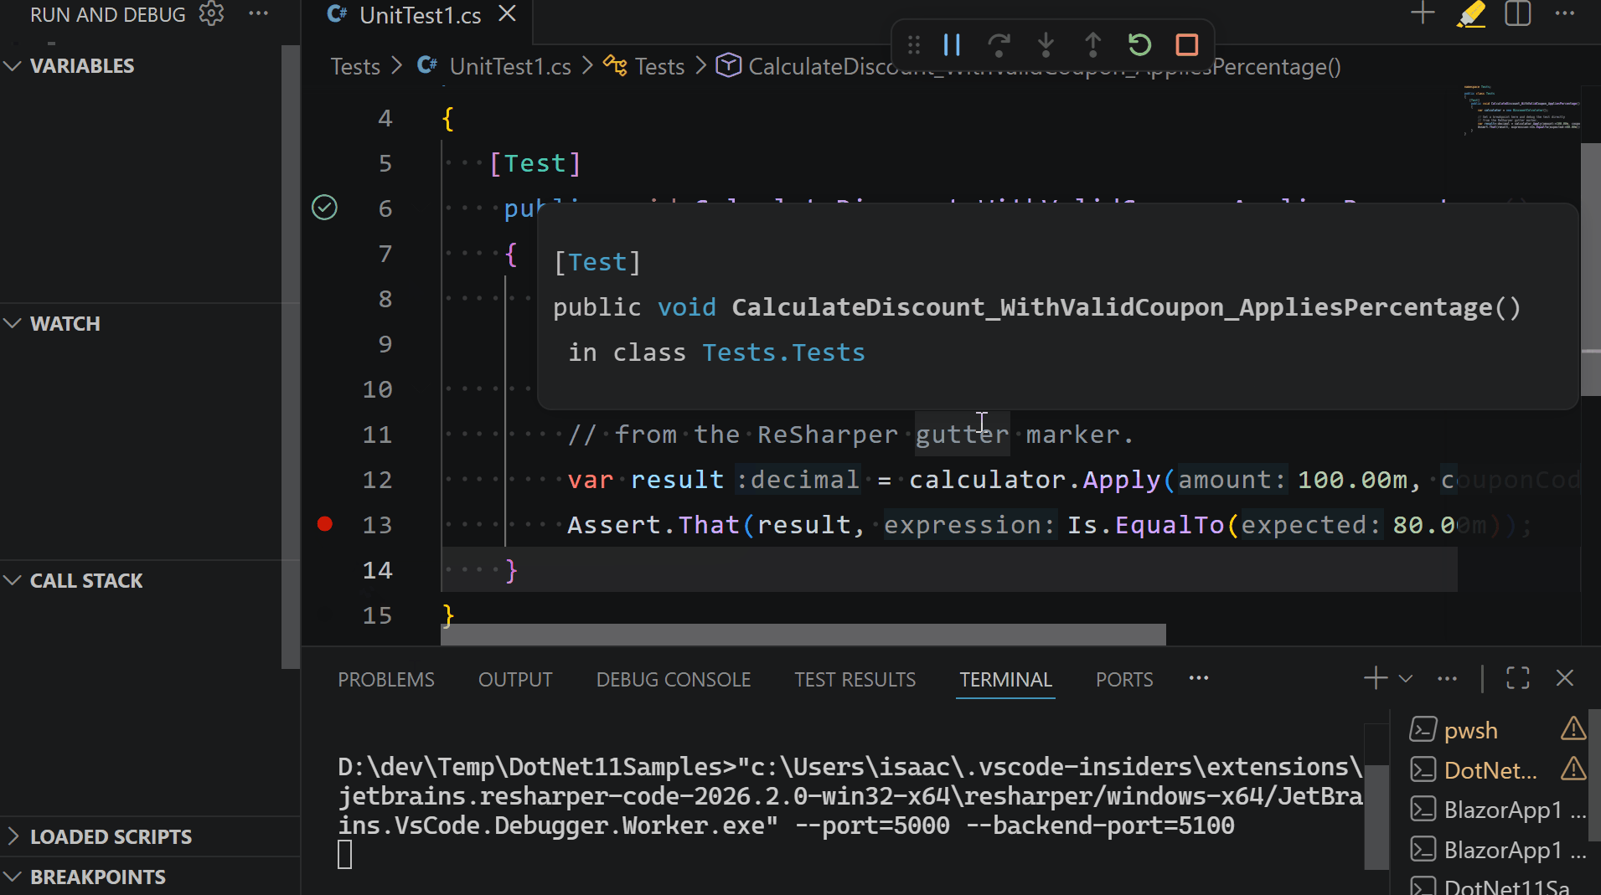Grab the debug toolbar drag handle

pos(914,44)
